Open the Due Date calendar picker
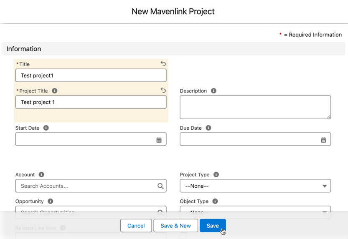This screenshot has width=348, height=239. pyautogui.click(x=323, y=140)
